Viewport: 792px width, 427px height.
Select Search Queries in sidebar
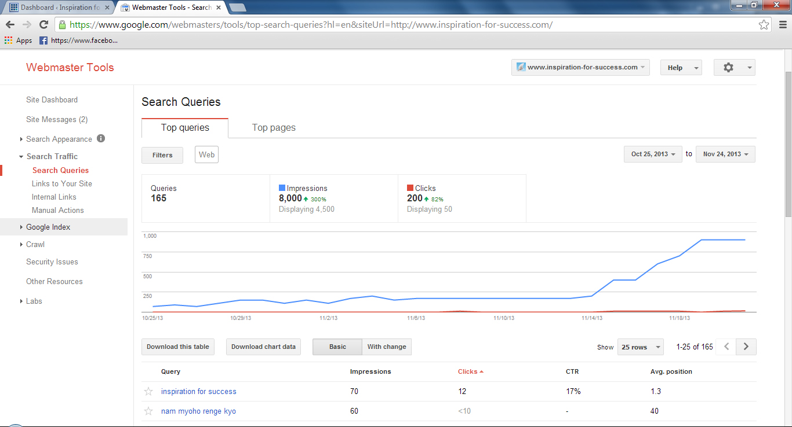[x=60, y=170]
